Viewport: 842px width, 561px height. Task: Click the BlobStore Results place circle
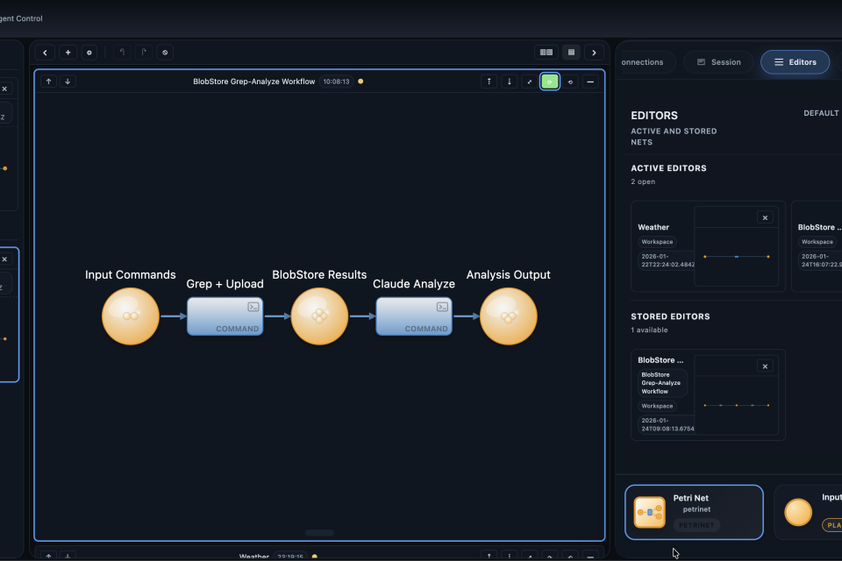[x=319, y=316]
